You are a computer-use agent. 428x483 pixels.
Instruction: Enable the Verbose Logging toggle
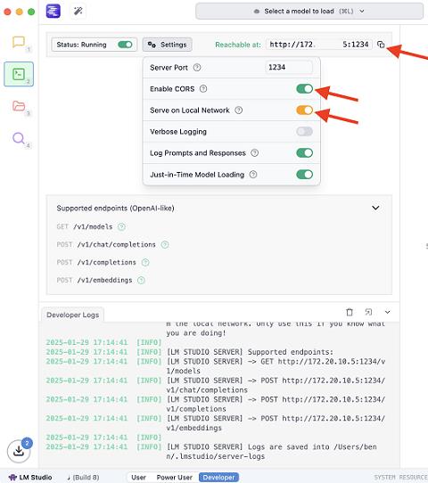pyautogui.click(x=304, y=132)
